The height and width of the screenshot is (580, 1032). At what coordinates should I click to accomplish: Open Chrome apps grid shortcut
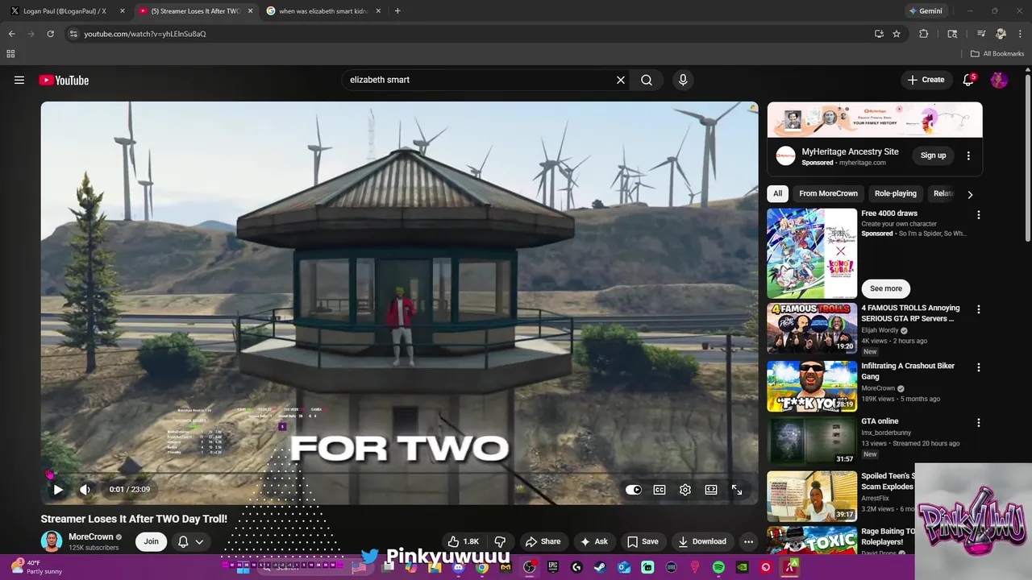[x=10, y=54]
